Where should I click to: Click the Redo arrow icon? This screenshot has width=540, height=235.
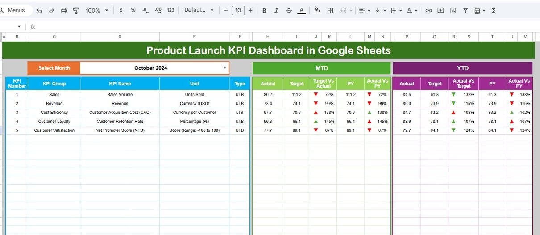click(x=51, y=10)
